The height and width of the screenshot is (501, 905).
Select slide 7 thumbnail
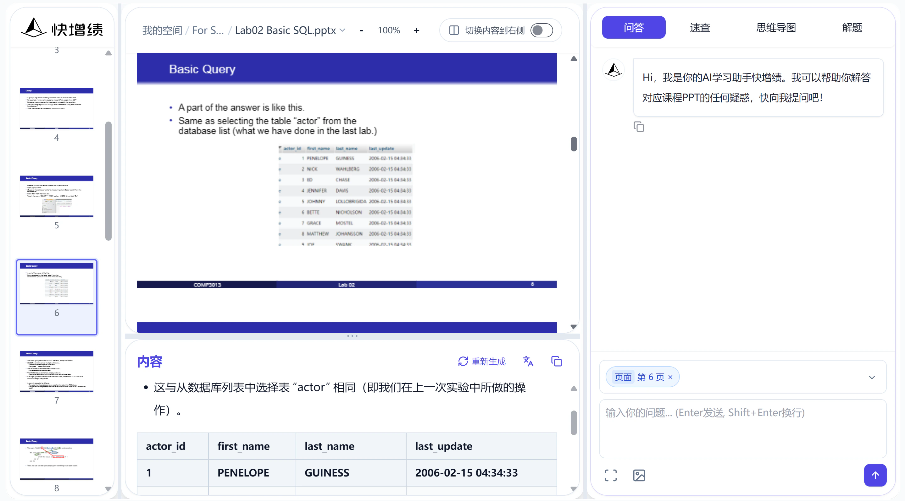pos(57,371)
